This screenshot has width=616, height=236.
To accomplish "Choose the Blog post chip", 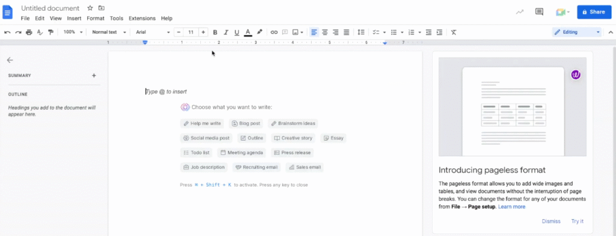I will [246, 124].
